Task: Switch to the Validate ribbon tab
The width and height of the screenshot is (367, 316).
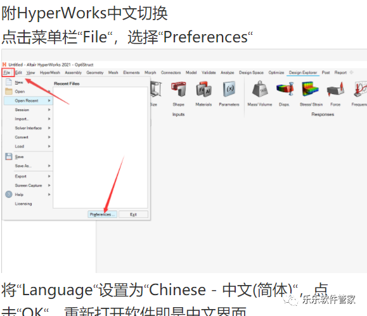Action: point(209,73)
